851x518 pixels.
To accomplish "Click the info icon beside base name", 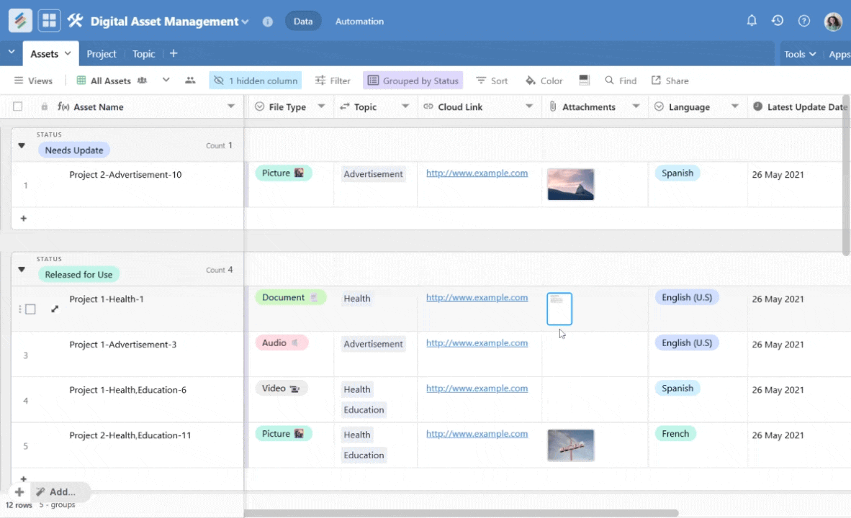I will (268, 22).
